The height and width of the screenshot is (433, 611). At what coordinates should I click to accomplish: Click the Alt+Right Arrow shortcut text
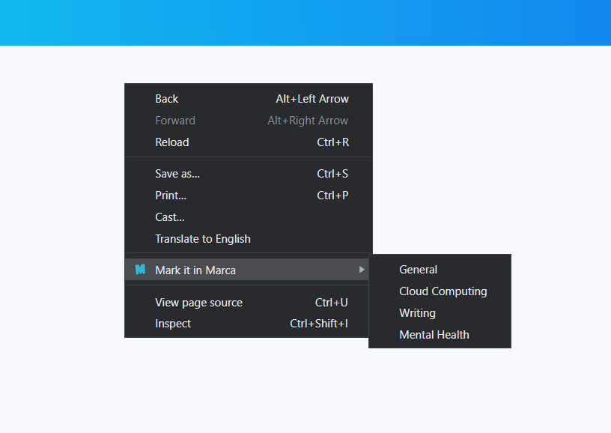308,121
